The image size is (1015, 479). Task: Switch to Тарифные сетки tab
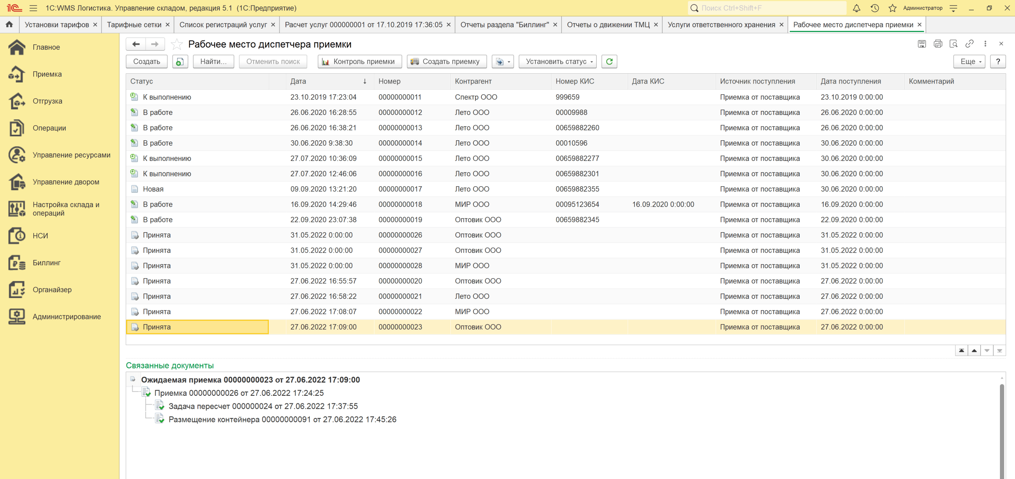pyautogui.click(x=134, y=25)
